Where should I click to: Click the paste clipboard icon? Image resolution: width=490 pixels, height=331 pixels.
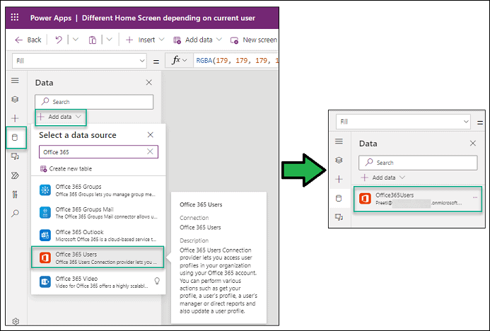(93, 40)
